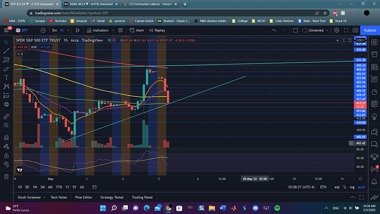Toggle the lock all drawings icon
Image resolution: width=380 pixels, height=214 pixels.
[6, 156]
